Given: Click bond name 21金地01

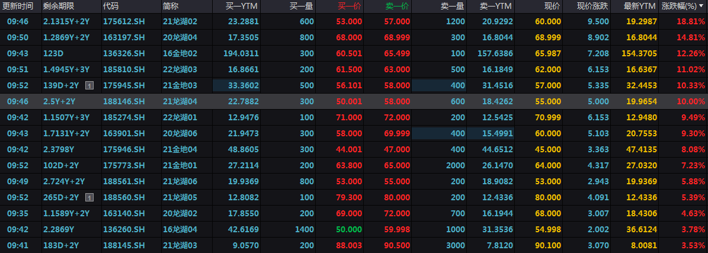Looking at the screenshot, I should click(x=180, y=166).
